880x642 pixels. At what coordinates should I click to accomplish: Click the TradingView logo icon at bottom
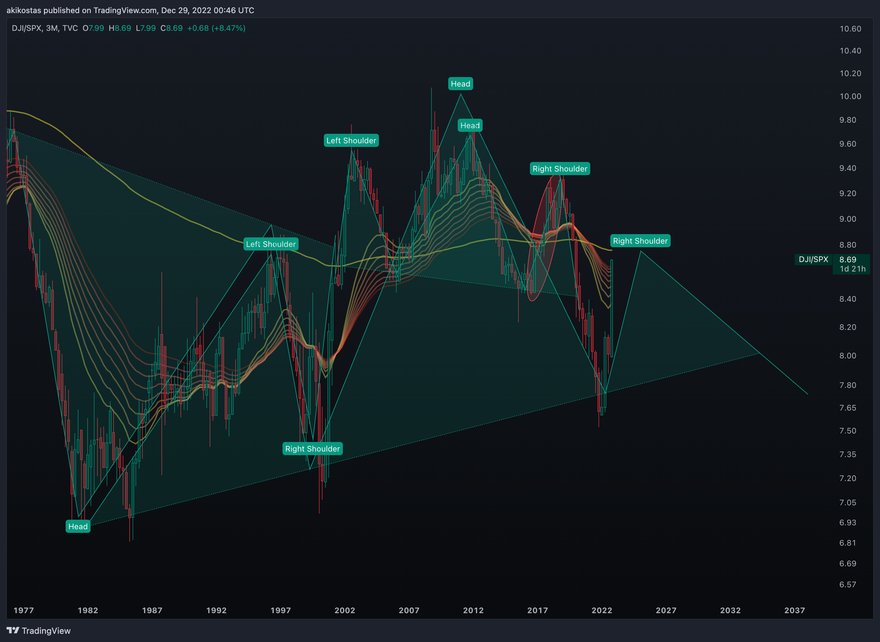pos(13,630)
